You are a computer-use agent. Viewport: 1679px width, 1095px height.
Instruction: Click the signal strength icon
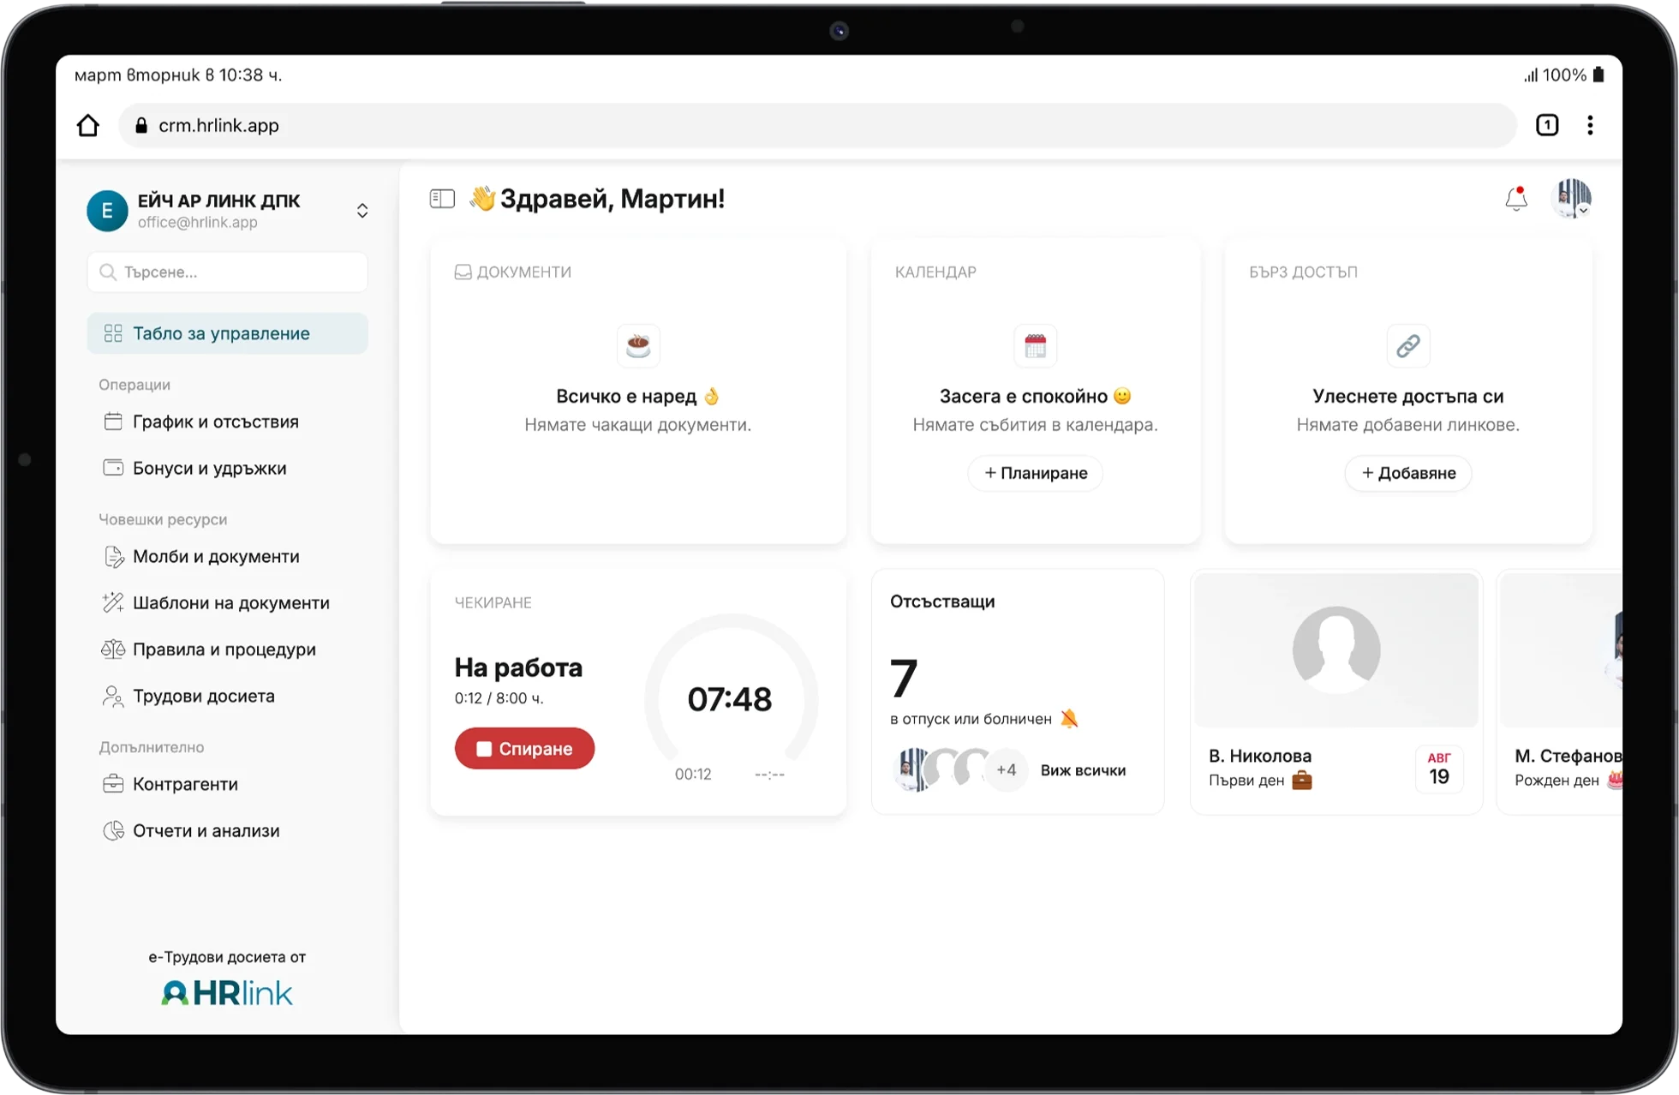coord(1531,75)
